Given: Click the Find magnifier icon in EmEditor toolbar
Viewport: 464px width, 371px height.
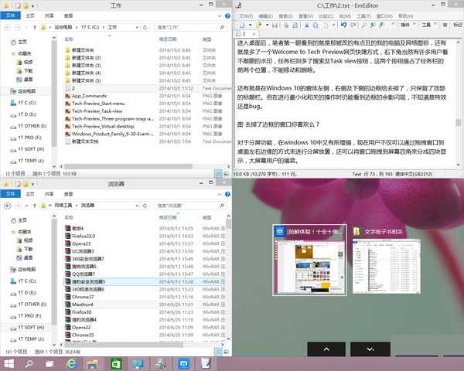Looking at the screenshot, I should tap(364, 26).
